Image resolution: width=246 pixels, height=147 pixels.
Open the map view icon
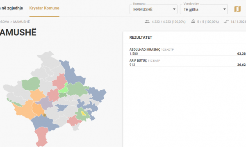pos(237,9)
